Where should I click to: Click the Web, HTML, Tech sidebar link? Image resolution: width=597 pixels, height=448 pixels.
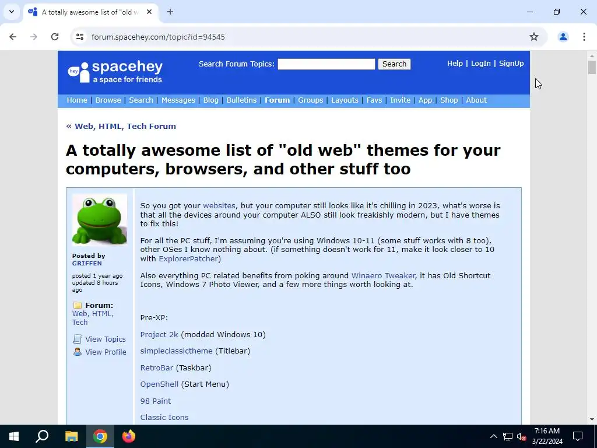(93, 318)
